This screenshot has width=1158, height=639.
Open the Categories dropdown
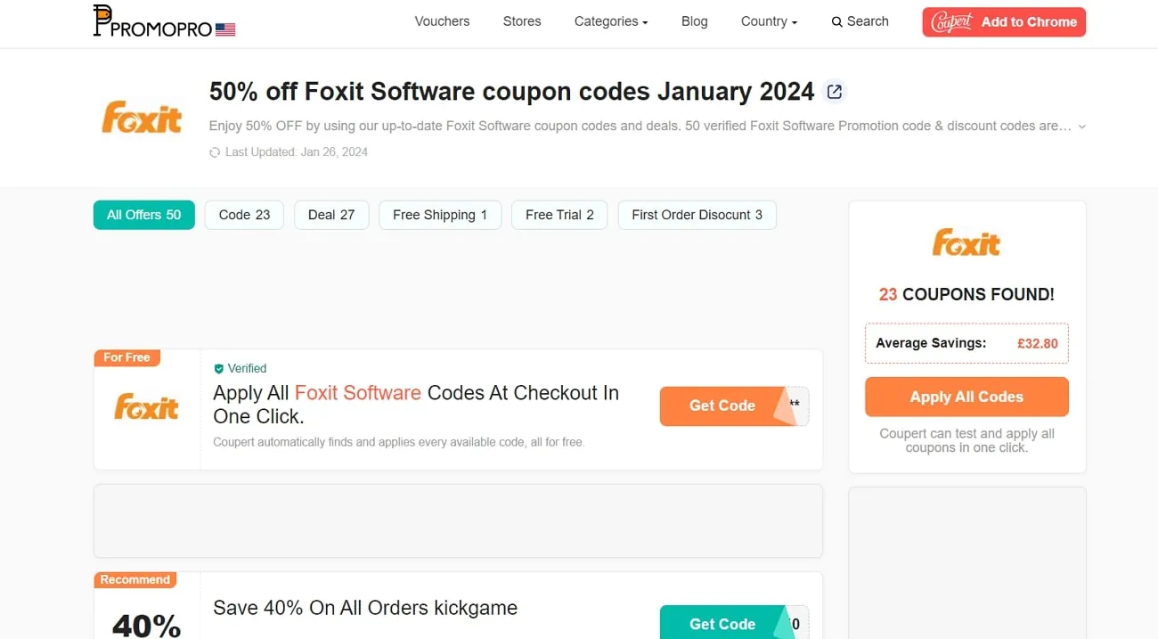[611, 20]
